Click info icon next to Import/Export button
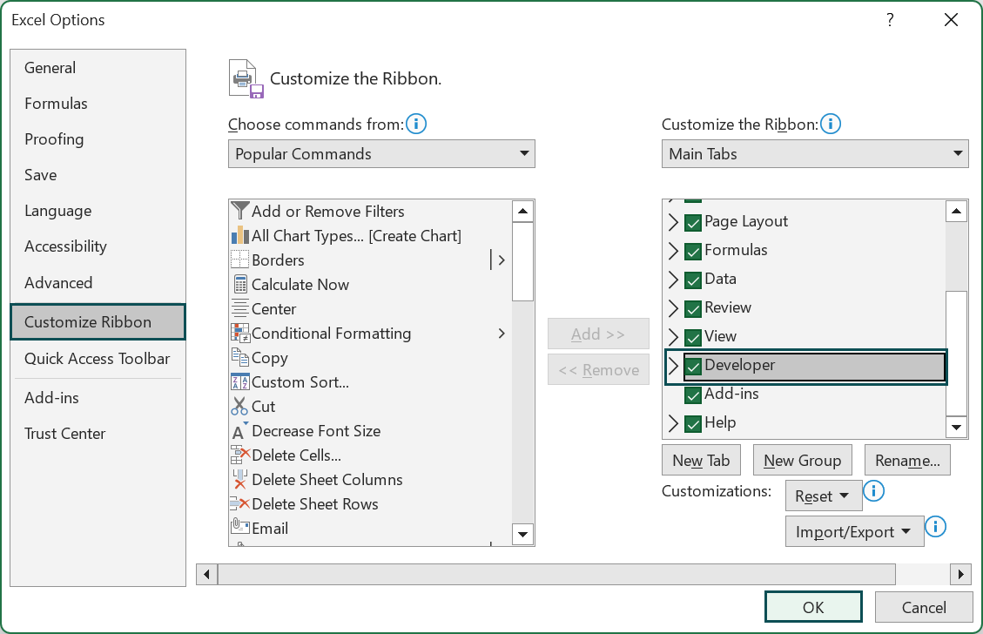The height and width of the screenshot is (634, 983). click(x=935, y=526)
